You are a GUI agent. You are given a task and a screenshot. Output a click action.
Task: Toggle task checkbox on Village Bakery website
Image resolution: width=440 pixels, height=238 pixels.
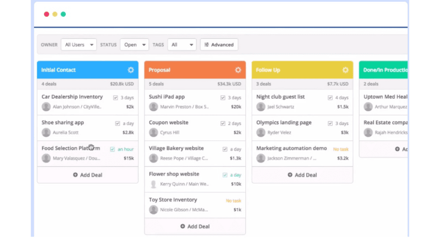coord(225,150)
